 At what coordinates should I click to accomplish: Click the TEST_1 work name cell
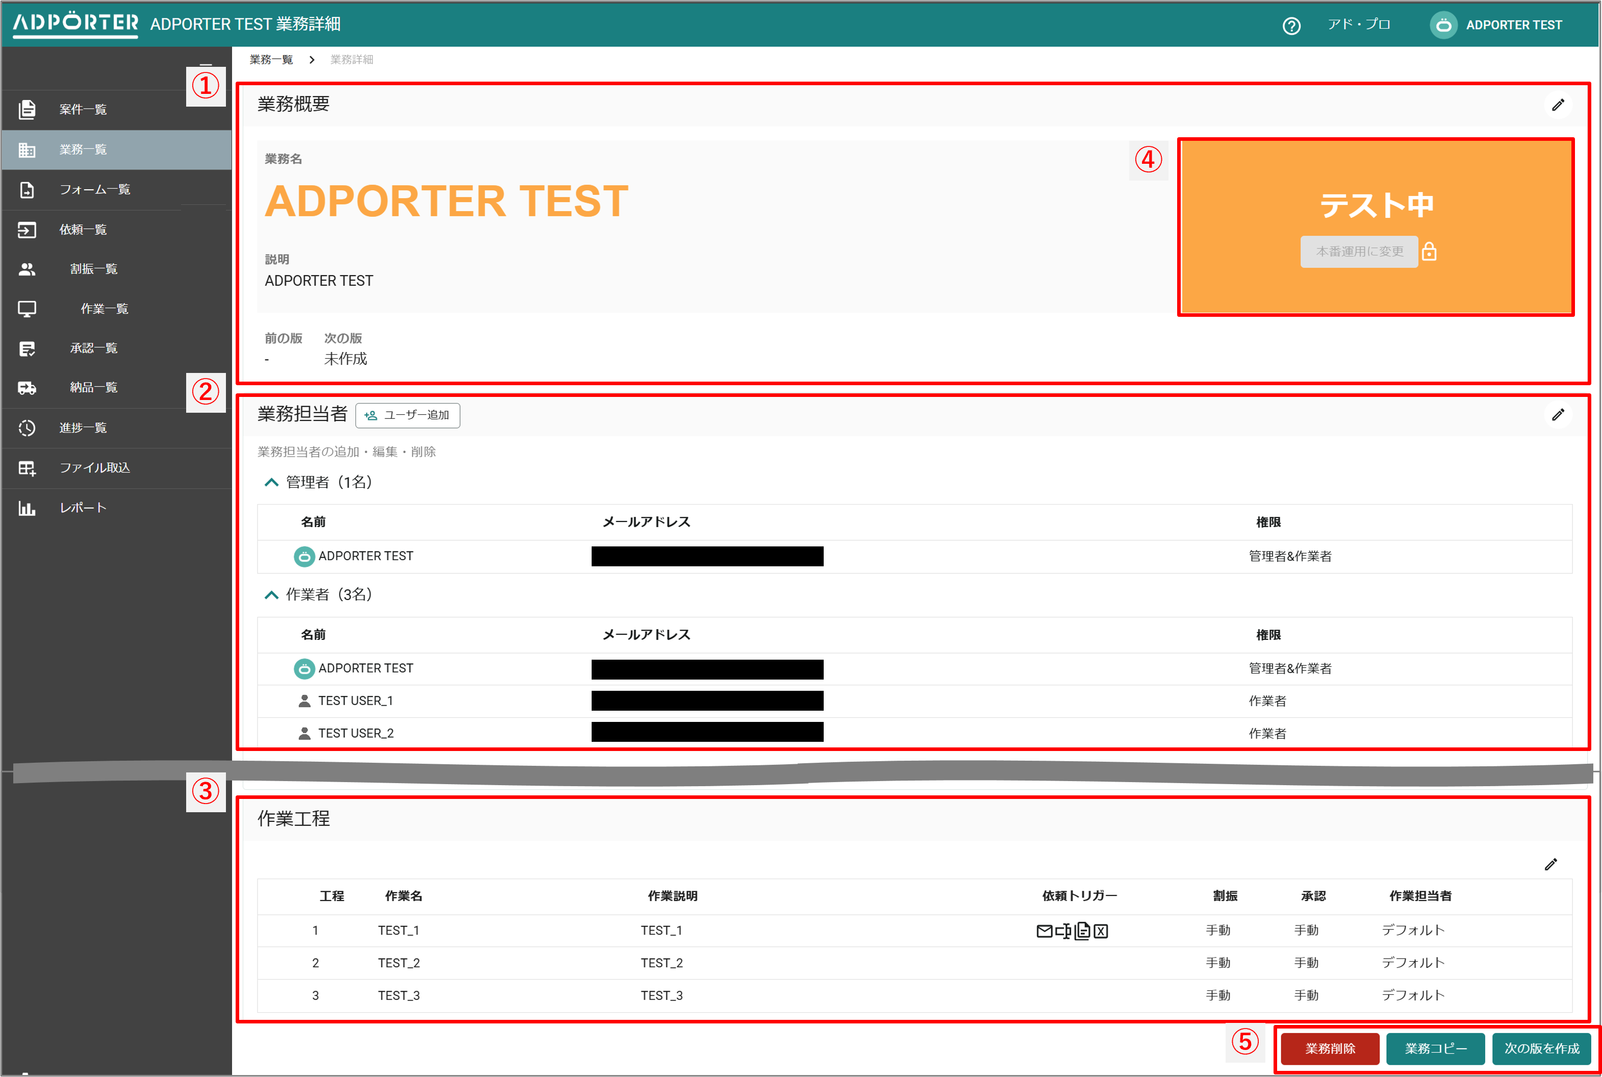(398, 931)
